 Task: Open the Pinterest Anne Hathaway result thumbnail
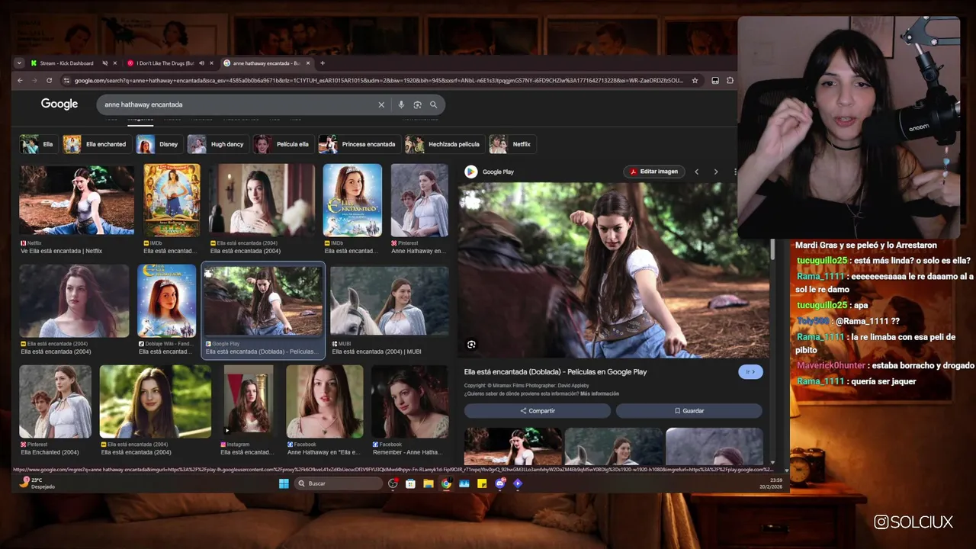[419, 200]
